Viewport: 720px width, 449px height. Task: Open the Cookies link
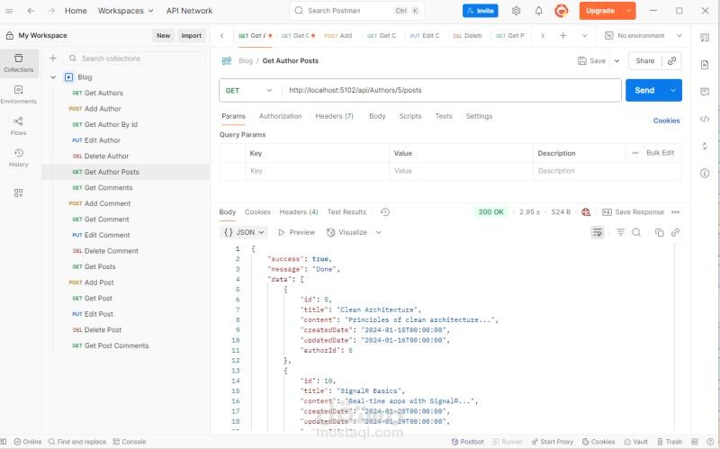click(666, 121)
